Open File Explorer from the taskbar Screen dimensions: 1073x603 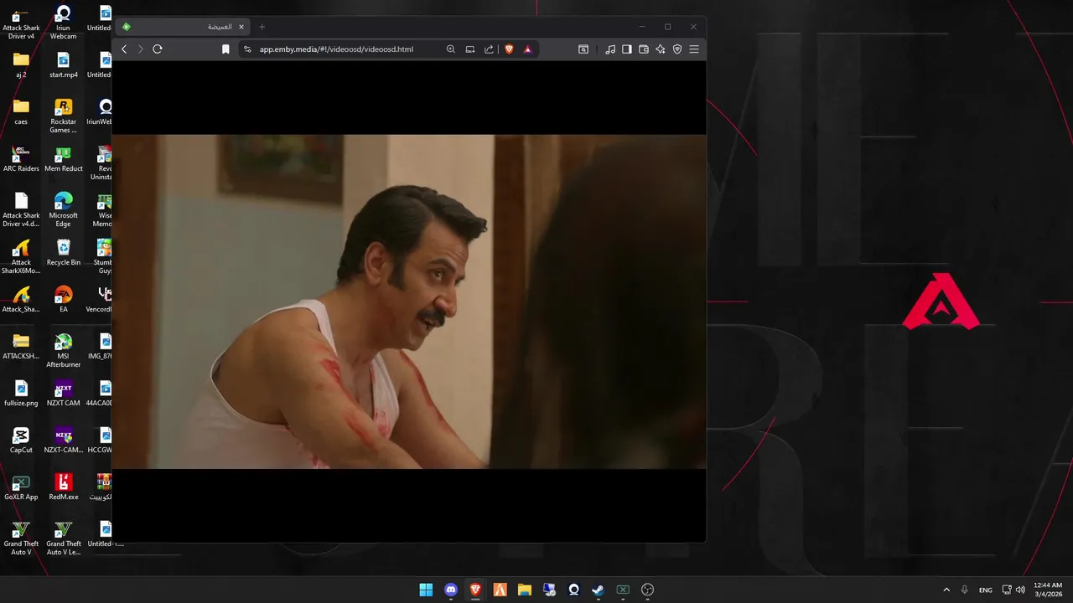point(525,590)
